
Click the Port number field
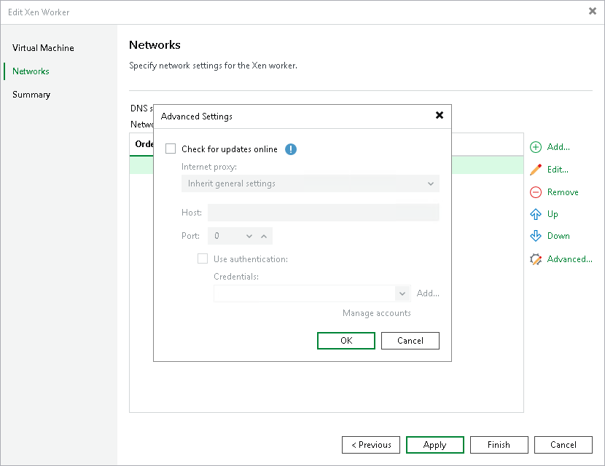point(226,236)
